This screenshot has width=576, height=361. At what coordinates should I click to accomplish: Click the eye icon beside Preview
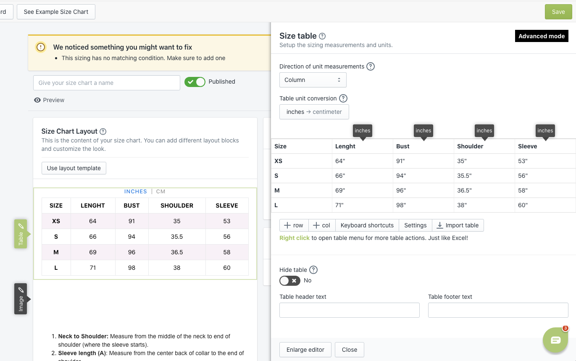[37, 100]
